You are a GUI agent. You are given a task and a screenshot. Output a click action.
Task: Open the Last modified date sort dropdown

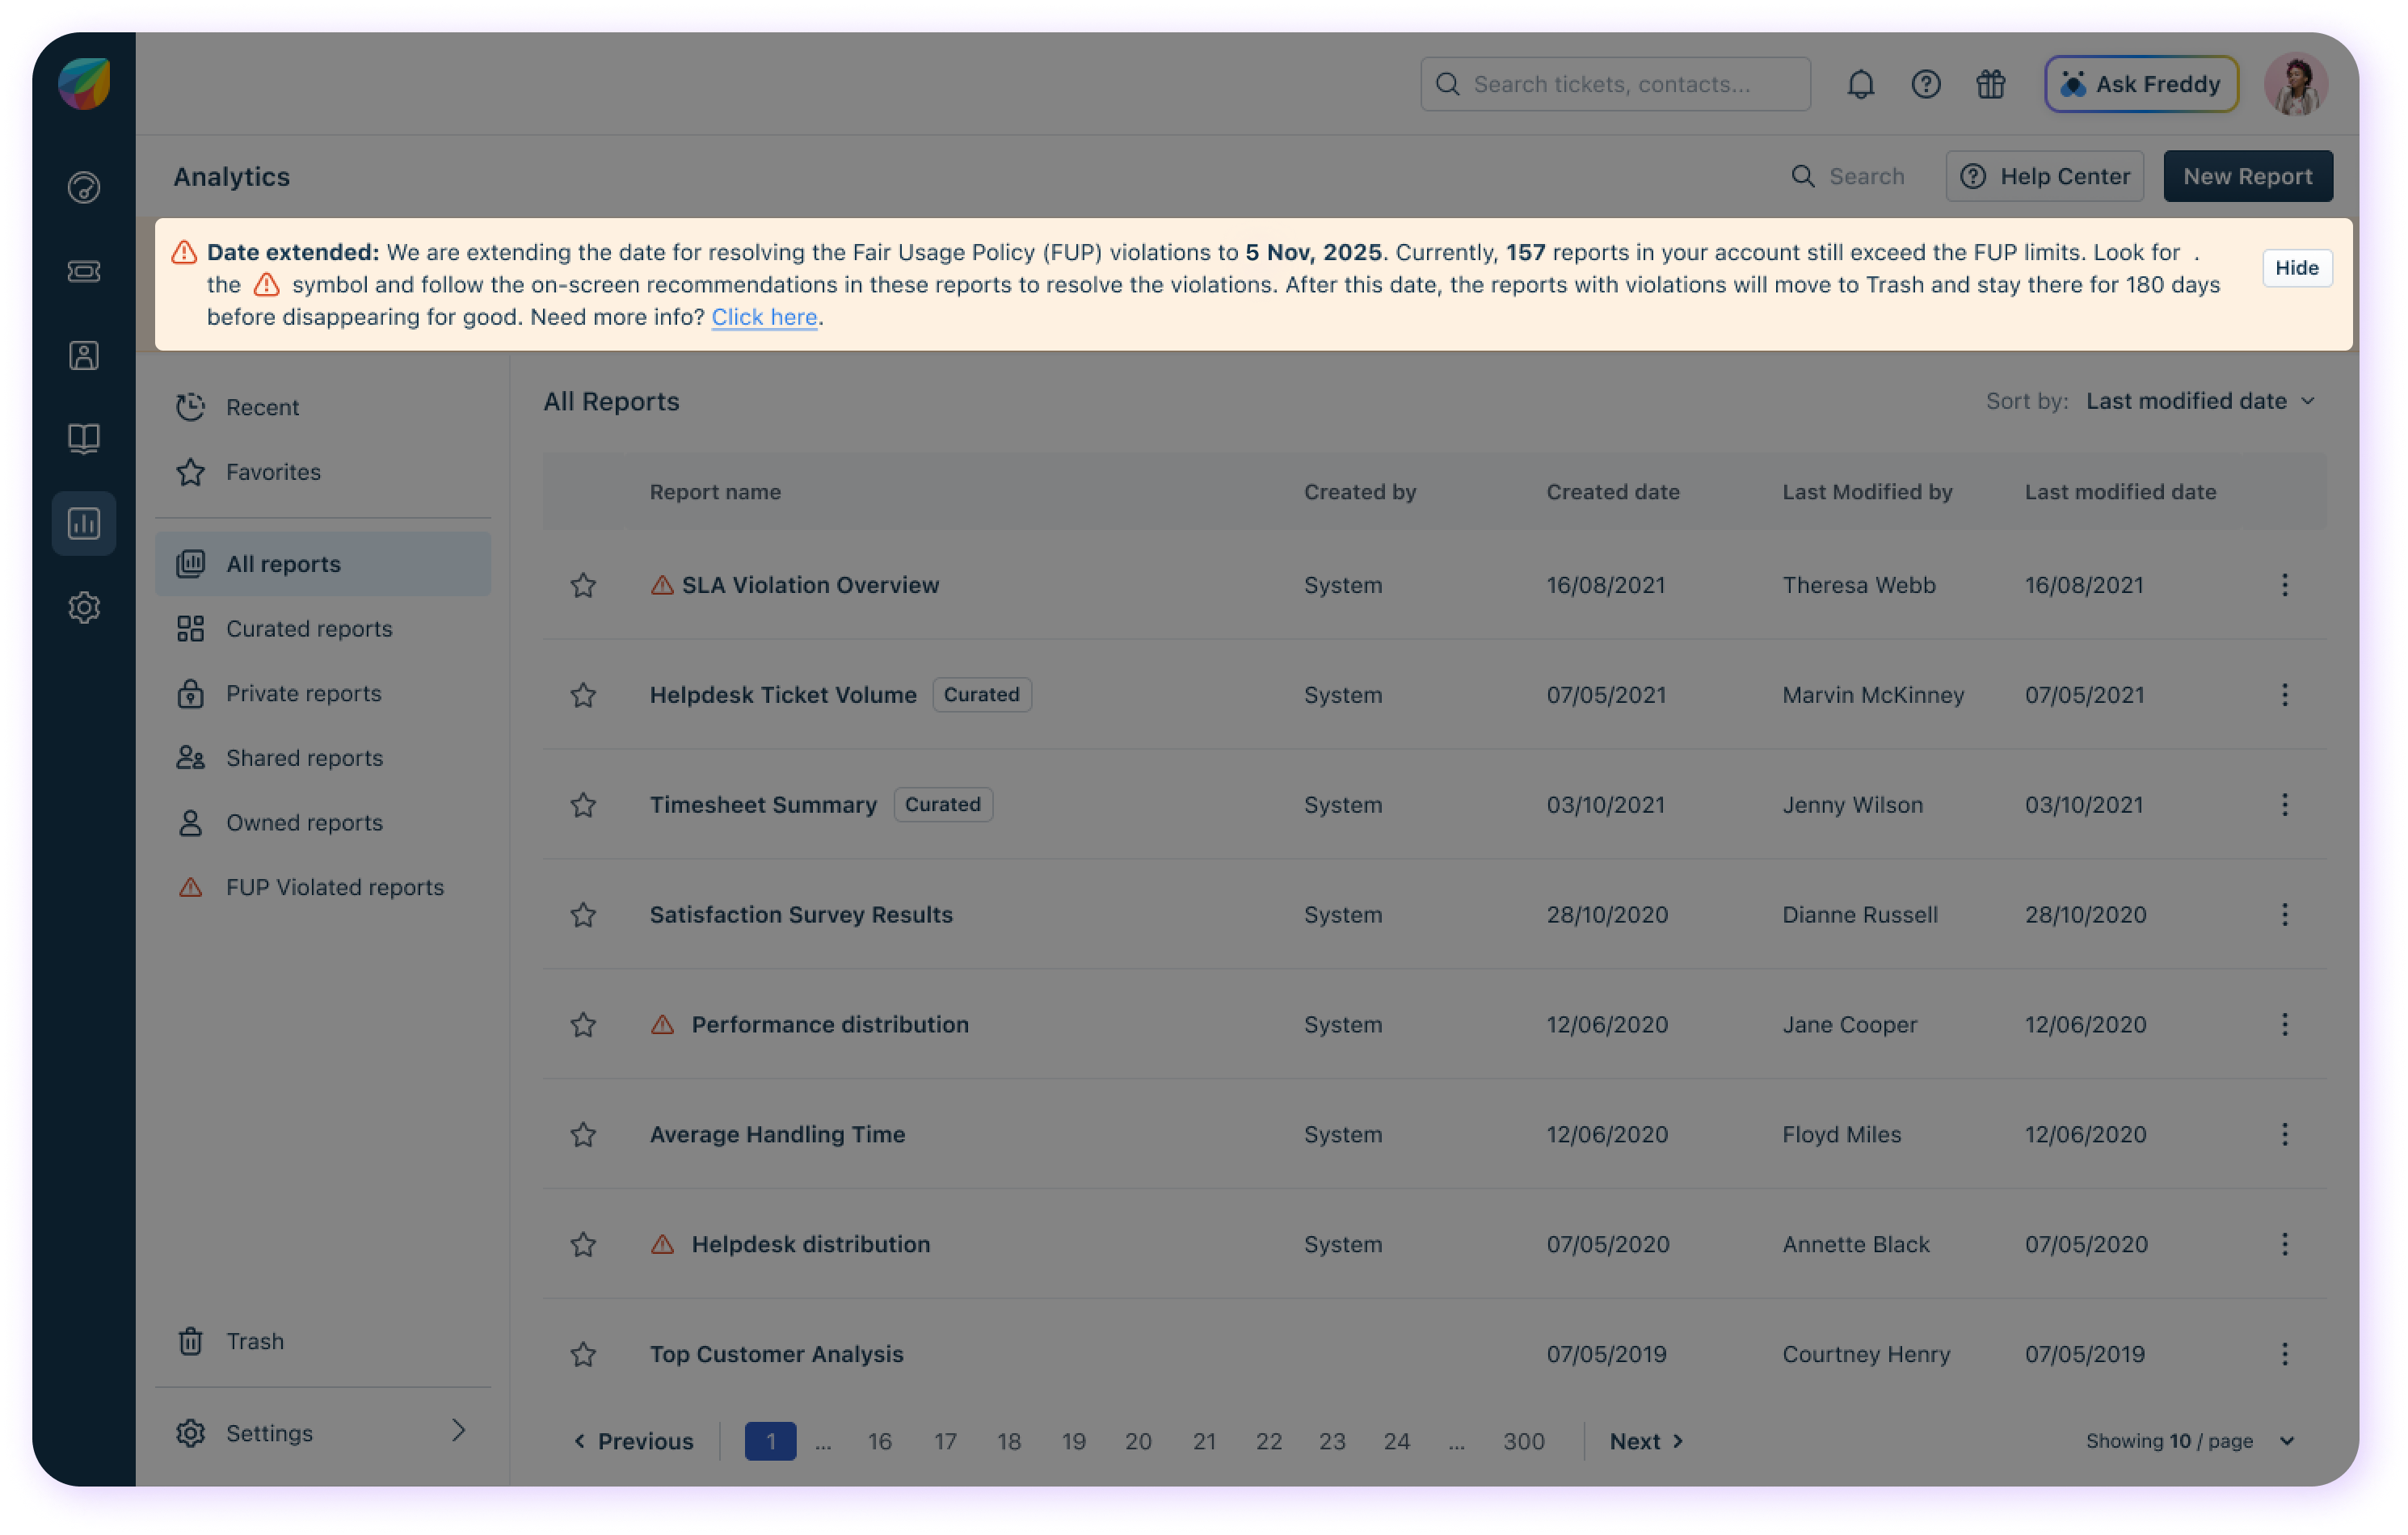(x=2200, y=401)
